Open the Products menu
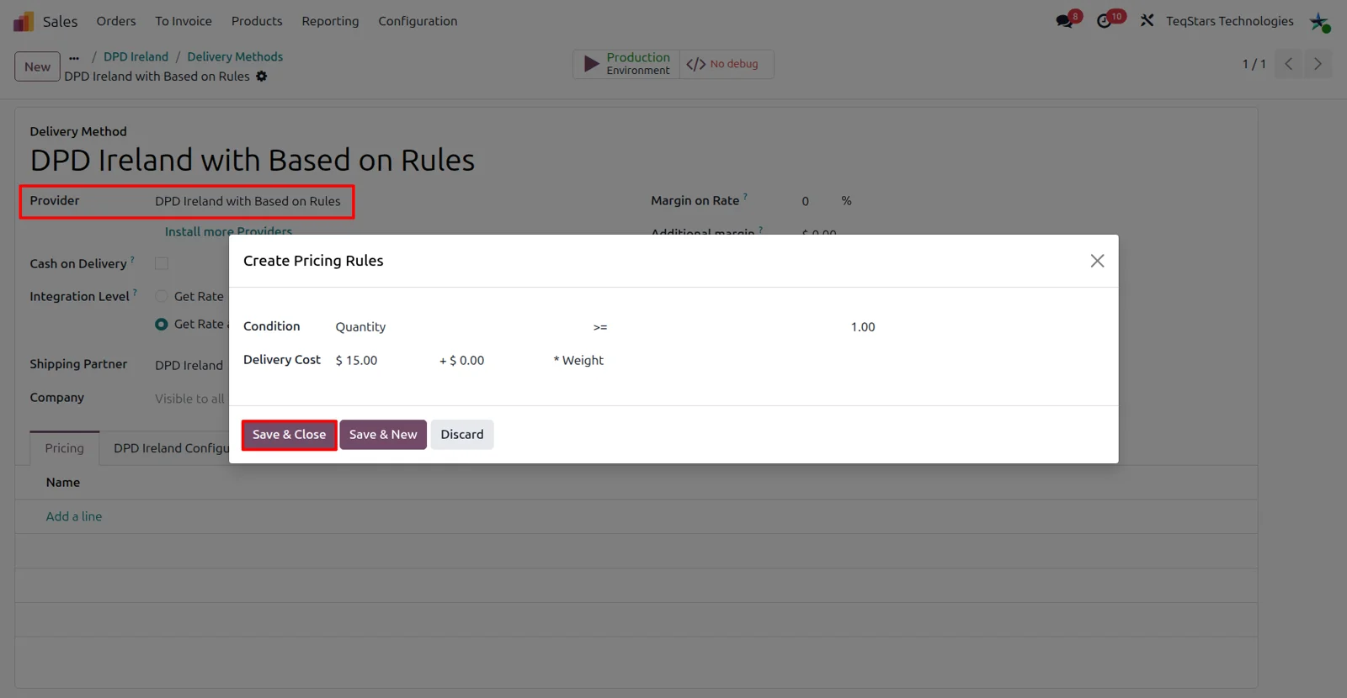 coord(257,21)
